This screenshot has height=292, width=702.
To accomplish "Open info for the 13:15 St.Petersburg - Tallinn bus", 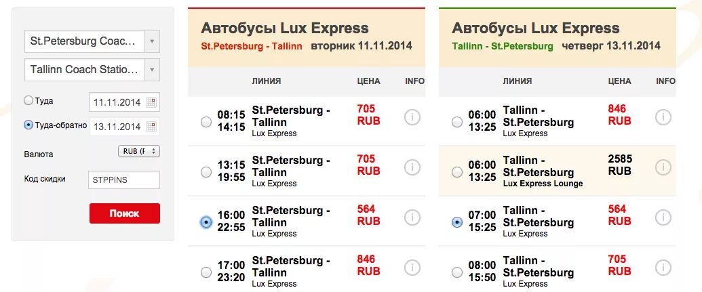I will point(412,167).
